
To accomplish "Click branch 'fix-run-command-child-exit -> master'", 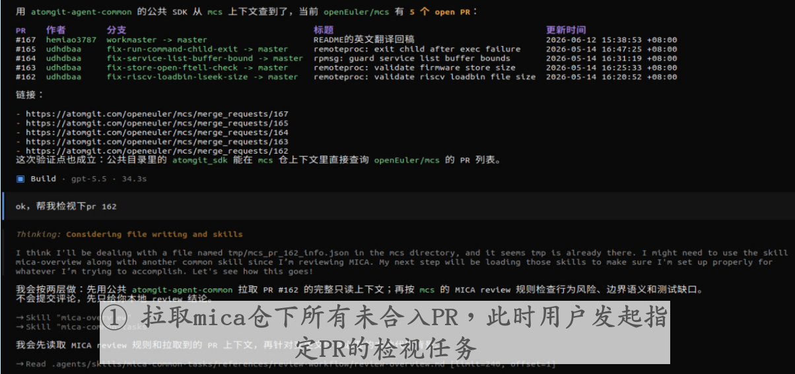I will (x=197, y=49).
